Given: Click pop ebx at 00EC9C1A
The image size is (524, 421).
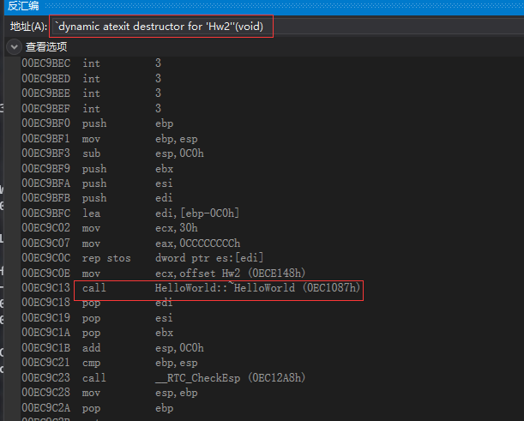Looking at the screenshot, I should (98, 334).
